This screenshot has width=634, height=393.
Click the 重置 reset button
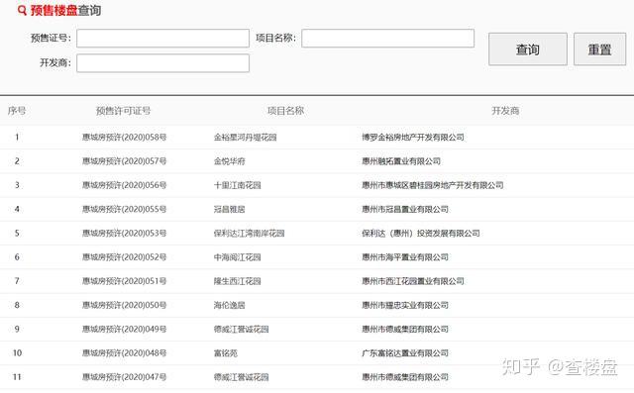pos(599,49)
